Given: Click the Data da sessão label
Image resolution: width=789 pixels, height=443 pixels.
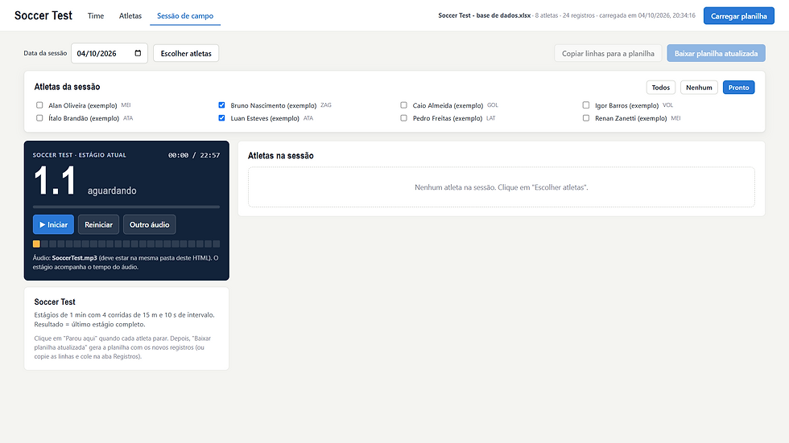Looking at the screenshot, I should [45, 53].
